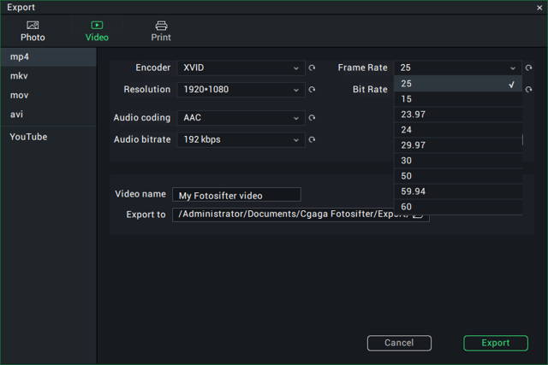Pick 60 in the frame rate list
This screenshot has width=548, height=365.
(x=458, y=207)
